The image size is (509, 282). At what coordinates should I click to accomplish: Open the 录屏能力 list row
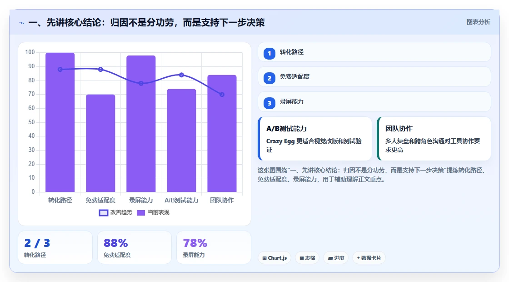pos(374,102)
